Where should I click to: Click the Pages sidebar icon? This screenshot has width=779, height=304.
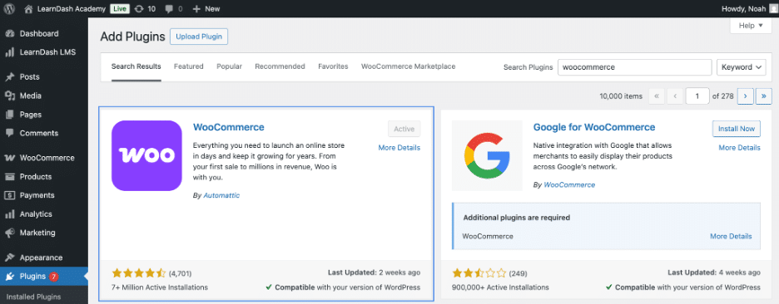[9, 115]
